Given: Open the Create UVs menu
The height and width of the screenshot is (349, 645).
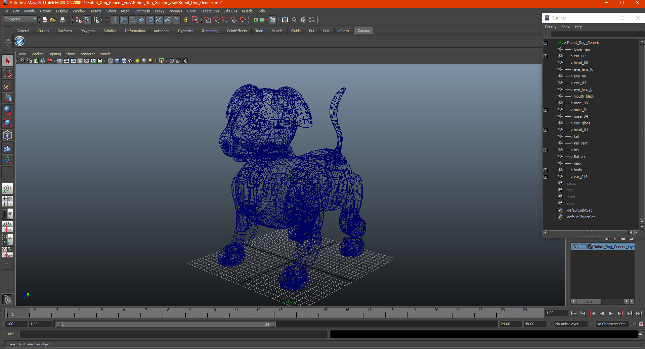Looking at the screenshot, I should pyautogui.click(x=210, y=11).
